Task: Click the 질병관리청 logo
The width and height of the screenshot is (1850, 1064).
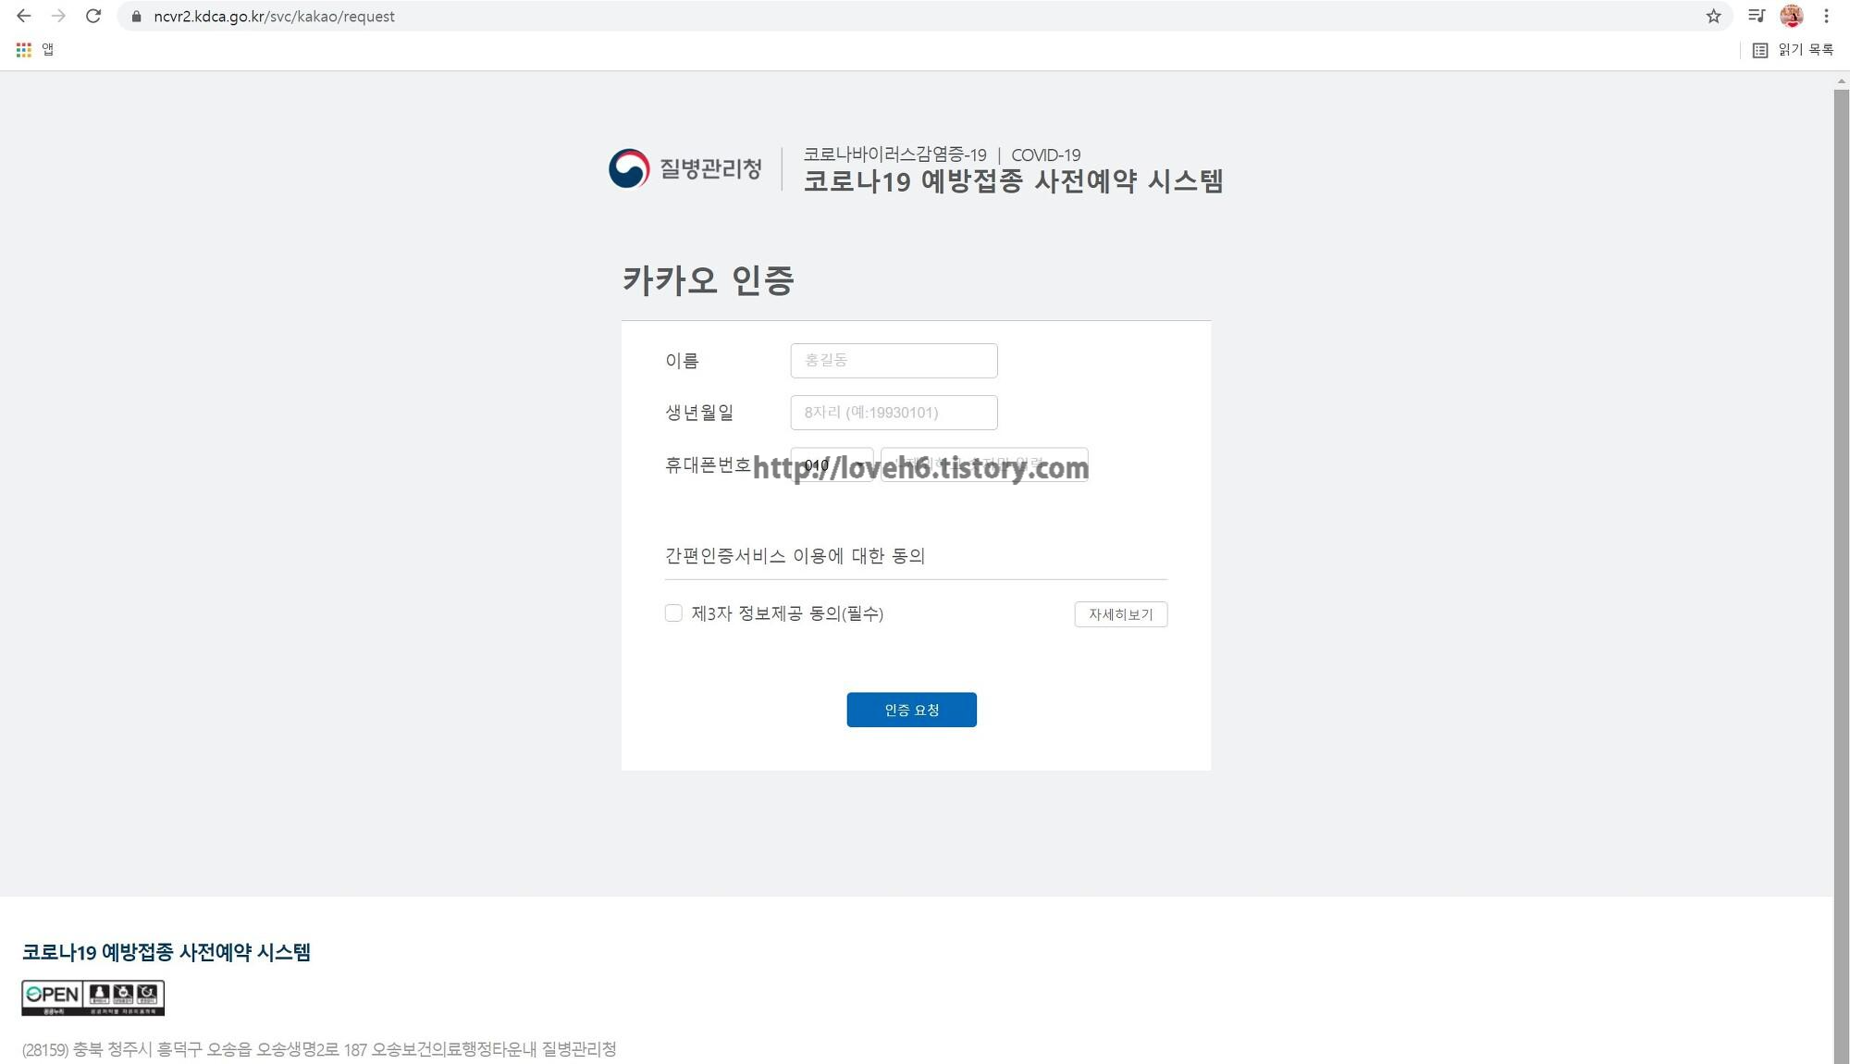Action: click(x=685, y=168)
